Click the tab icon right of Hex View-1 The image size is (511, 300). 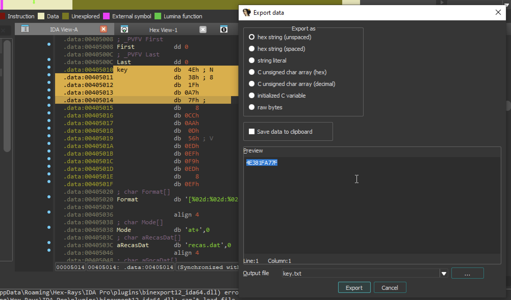(224, 29)
